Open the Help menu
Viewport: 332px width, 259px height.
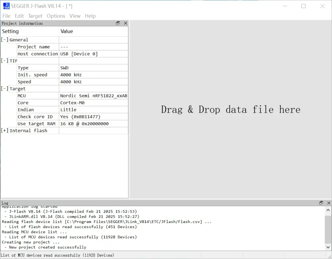(x=90, y=16)
